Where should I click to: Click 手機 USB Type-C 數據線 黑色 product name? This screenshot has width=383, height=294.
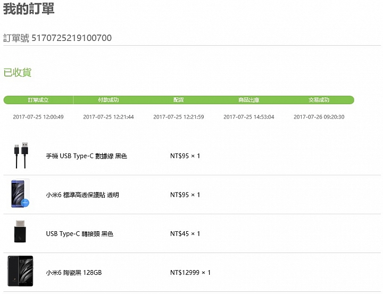87,156
